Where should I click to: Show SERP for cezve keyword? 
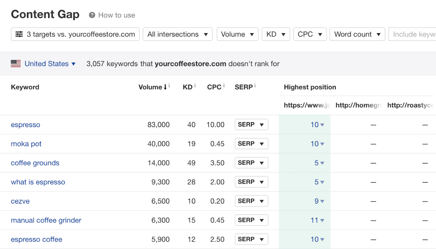[251, 201]
